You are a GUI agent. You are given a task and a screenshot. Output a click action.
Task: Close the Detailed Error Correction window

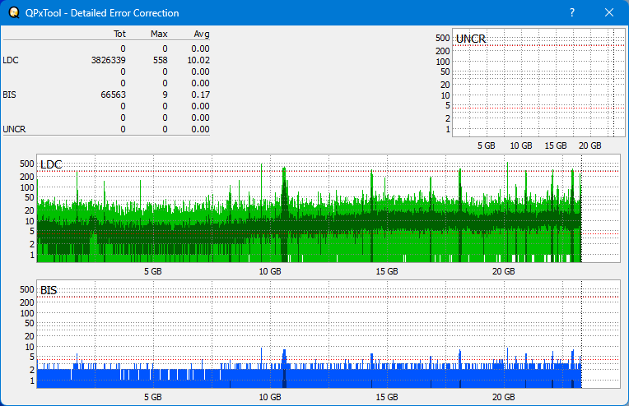pos(609,12)
